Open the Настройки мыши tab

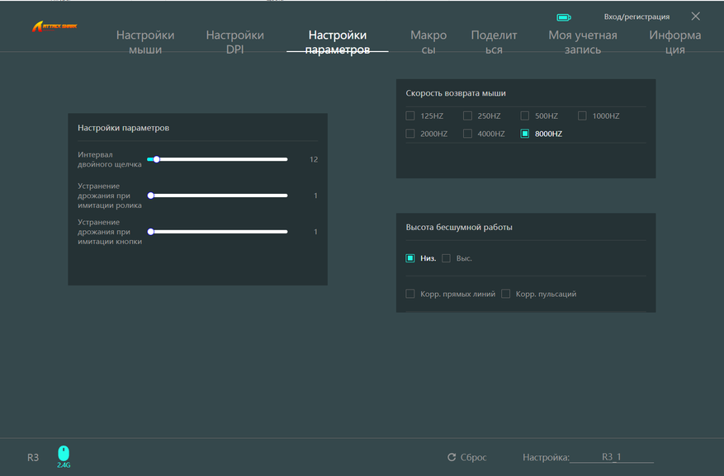(145, 42)
